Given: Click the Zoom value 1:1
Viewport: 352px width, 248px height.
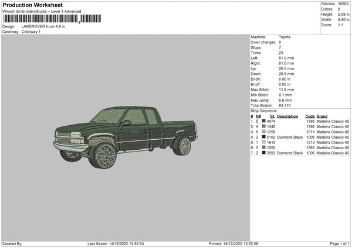Looking at the screenshot, I should (340, 25).
